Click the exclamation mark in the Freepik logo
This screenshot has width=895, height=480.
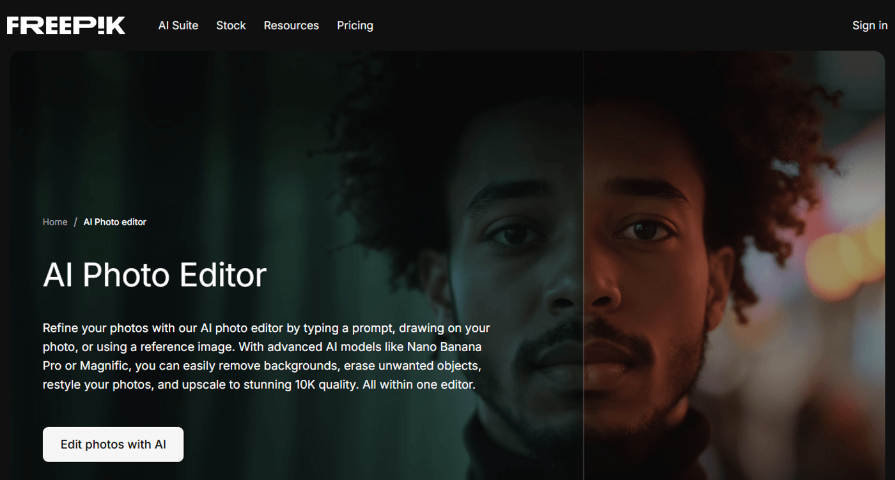tap(100, 26)
